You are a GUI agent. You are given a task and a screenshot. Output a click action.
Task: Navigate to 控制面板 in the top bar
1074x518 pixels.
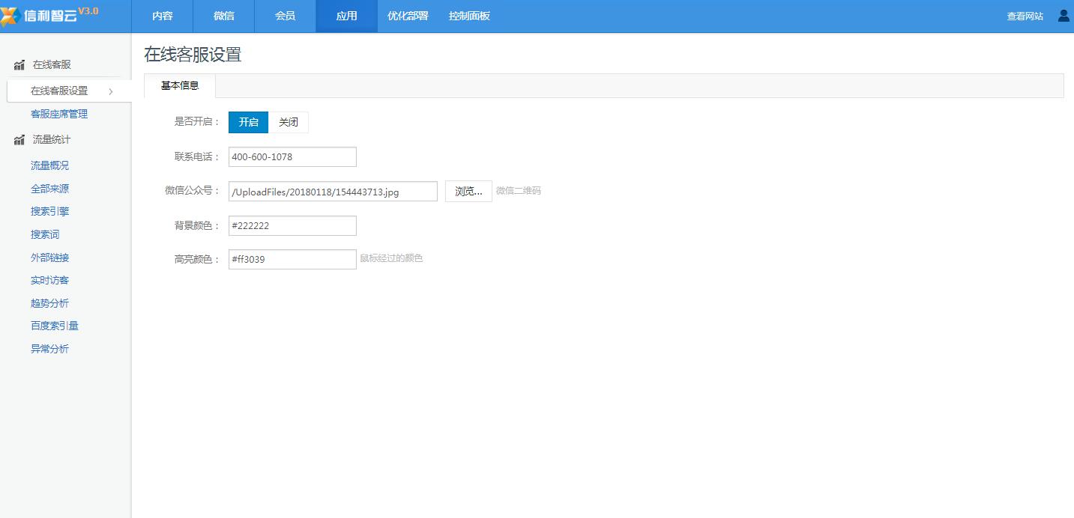[x=469, y=16]
